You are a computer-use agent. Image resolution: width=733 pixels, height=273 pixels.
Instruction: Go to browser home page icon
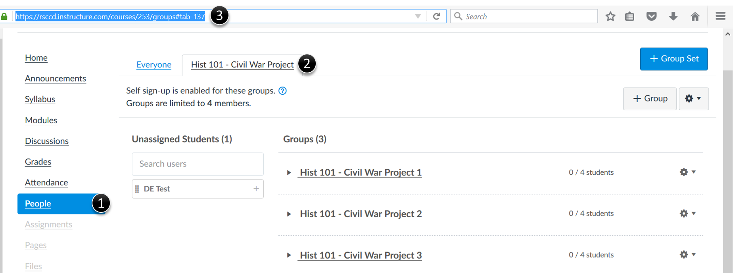coord(695,16)
